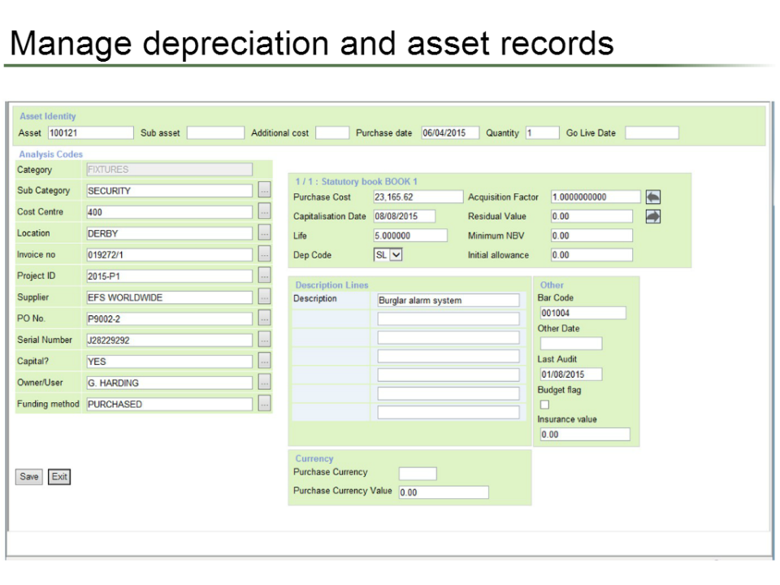The height and width of the screenshot is (585, 780).
Task: Click the Capital? field YES
Action: [x=169, y=362]
